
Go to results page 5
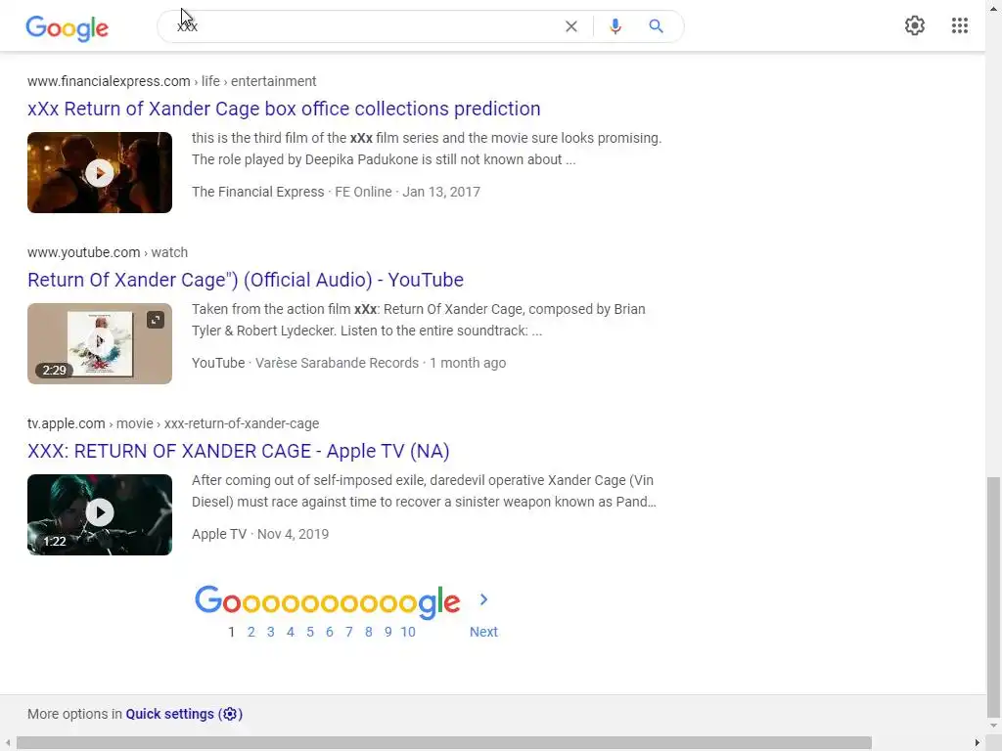pos(310,632)
